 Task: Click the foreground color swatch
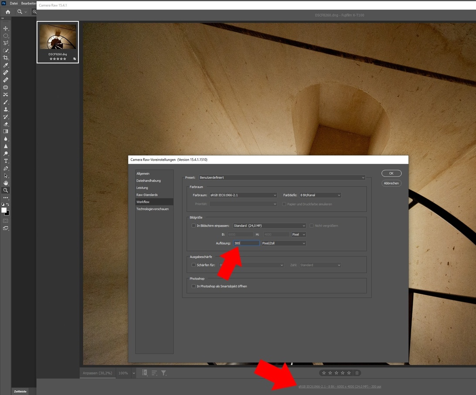tap(4, 210)
